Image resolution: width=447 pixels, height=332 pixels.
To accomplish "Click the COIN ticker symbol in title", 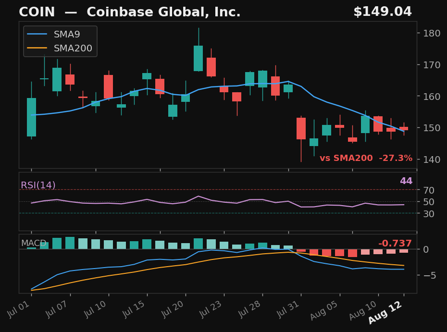I will point(37,12).
